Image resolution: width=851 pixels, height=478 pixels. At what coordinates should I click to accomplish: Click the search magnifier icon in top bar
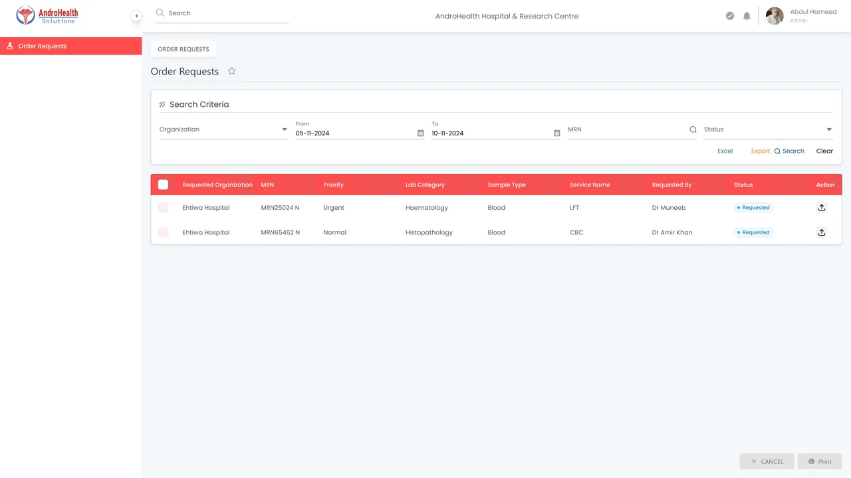(x=160, y=13)
